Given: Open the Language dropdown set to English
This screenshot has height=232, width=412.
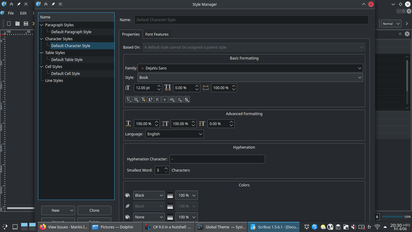Looking at the screenshot, I should [174, 134].
